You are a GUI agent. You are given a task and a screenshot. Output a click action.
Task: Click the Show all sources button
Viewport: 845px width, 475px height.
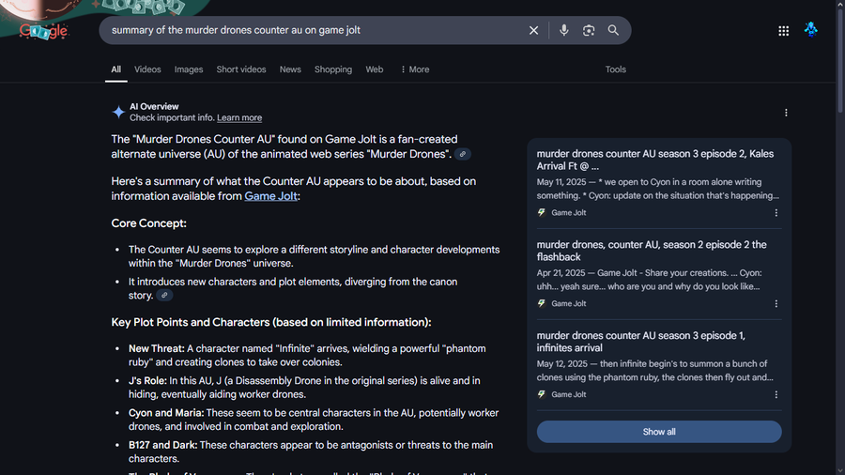tap(659, 432)
